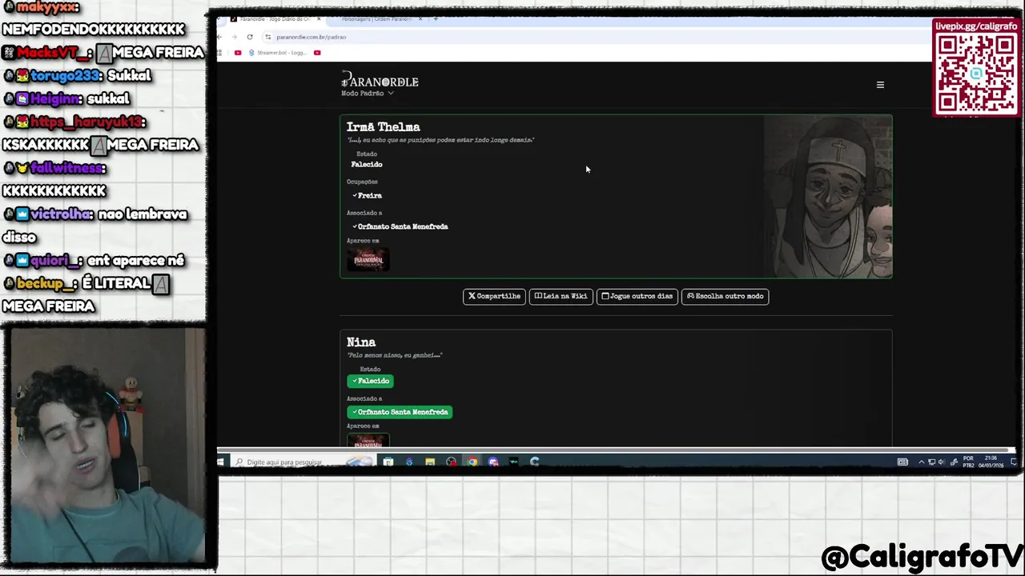
Task: Click the taskbar clock showing 21:36
Action: coord(991,462)
